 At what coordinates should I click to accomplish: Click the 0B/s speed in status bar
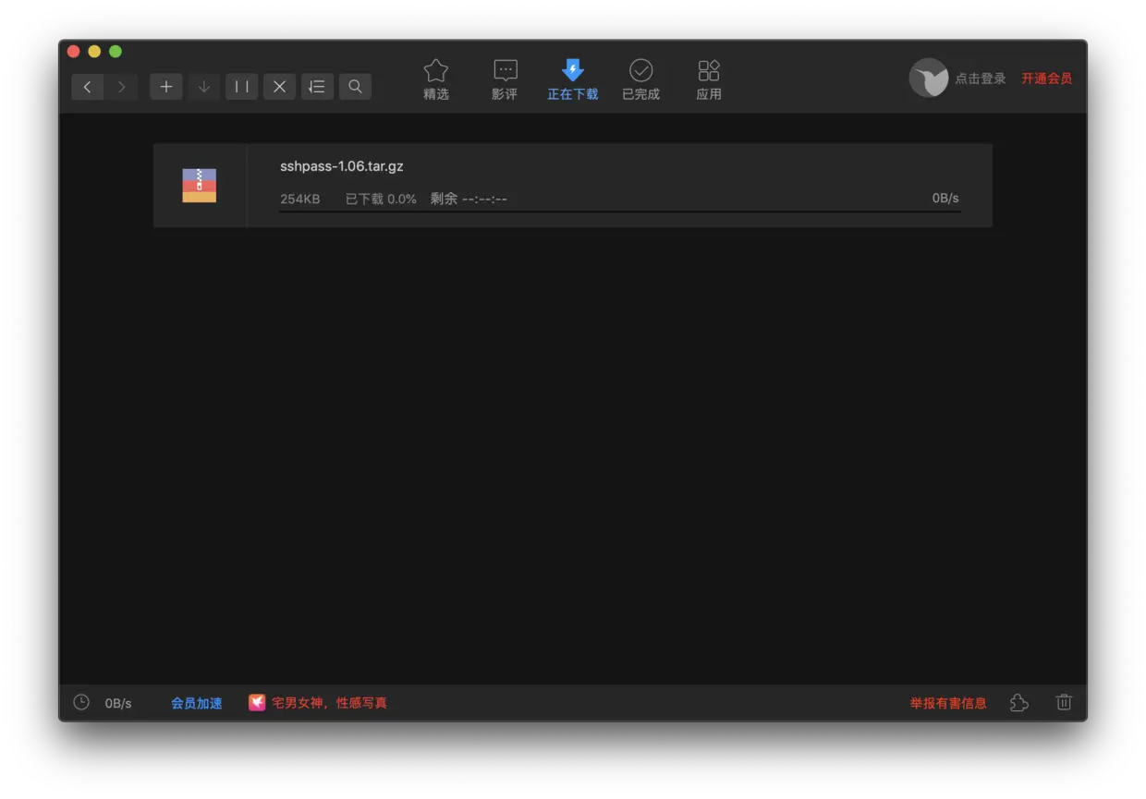tap(118, 703)
